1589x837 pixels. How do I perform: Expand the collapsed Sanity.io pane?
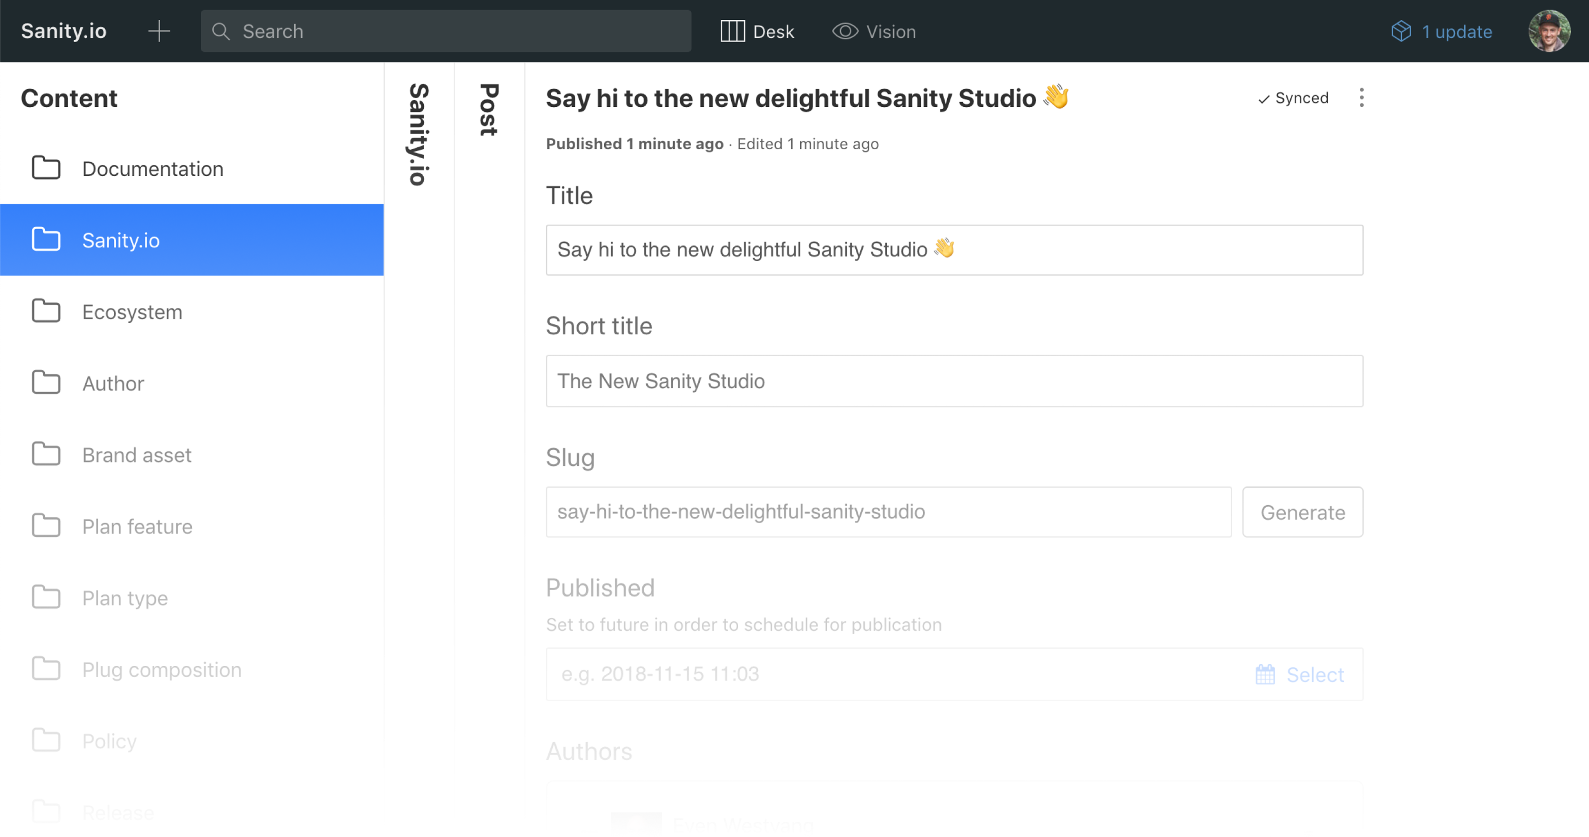[419, 134]
